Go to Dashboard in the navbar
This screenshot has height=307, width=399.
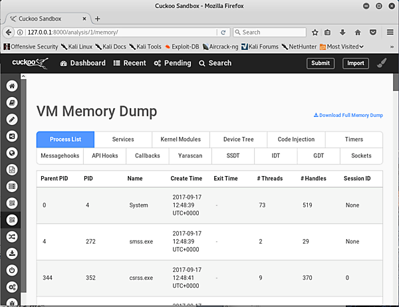tap(83, 63)
